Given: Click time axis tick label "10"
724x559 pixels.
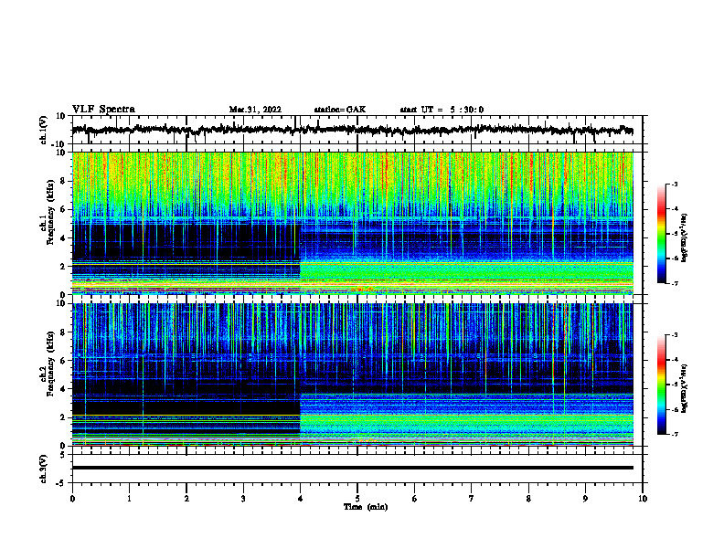Looking at the screenshot, I should [x=643, y=499].
